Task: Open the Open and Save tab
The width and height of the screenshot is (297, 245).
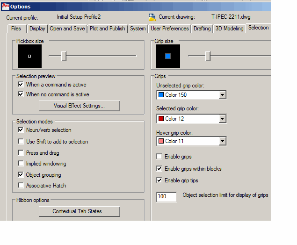Action: pos(67,29)
